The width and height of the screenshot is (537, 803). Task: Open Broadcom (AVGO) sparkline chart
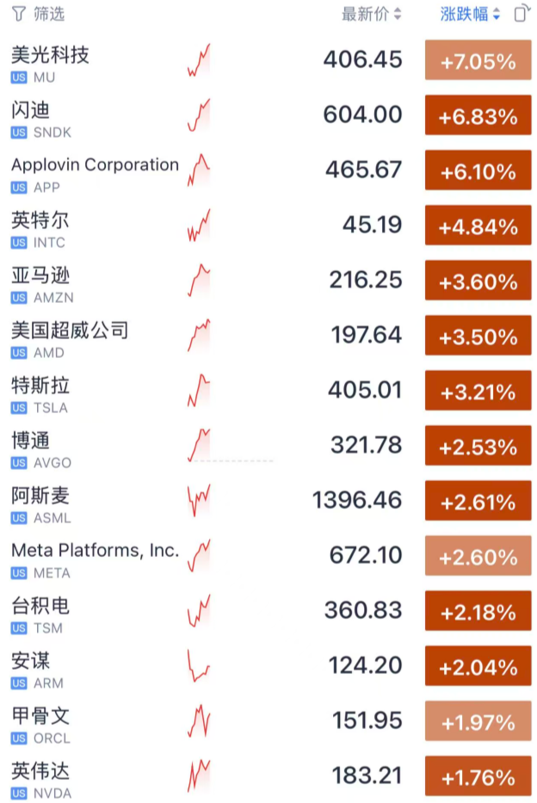199,446
